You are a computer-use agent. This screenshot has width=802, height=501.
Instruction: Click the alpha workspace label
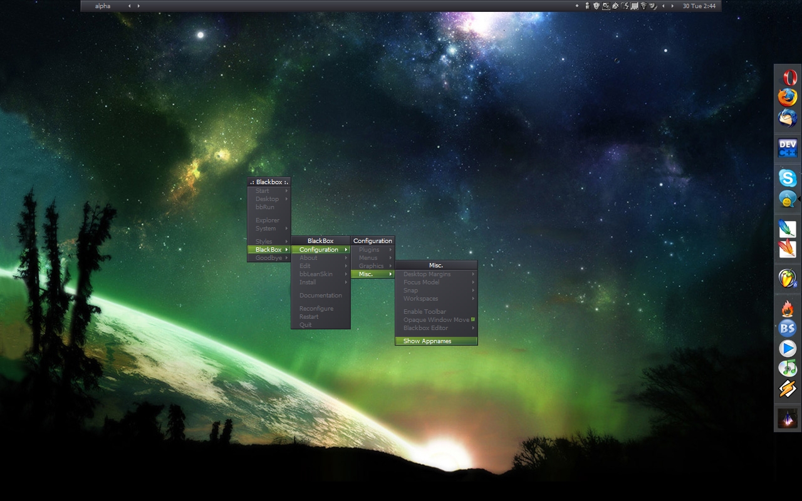click(x=103, y=6)
